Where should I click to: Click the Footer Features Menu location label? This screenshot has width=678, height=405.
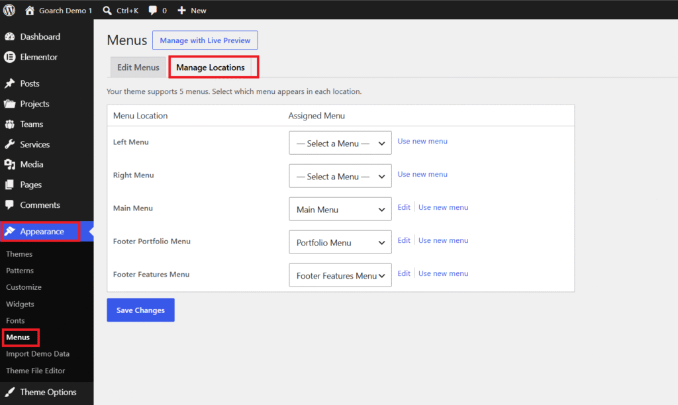click(x=152, y=274)
